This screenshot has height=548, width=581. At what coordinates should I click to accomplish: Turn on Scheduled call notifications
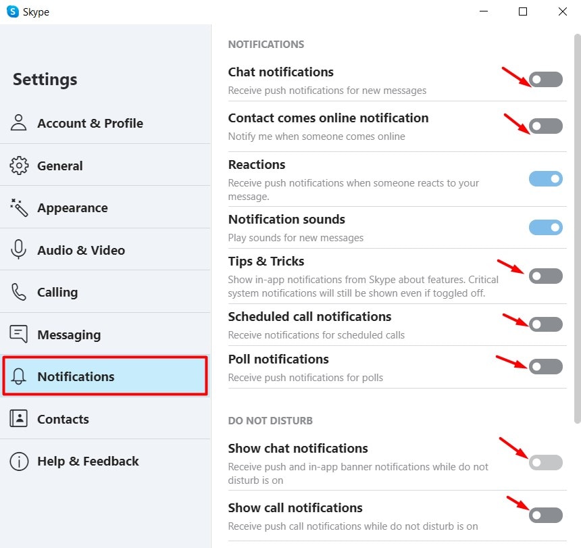545,324
